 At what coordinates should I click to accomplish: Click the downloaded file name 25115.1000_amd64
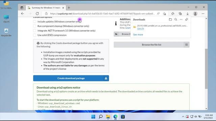(162, 26)
